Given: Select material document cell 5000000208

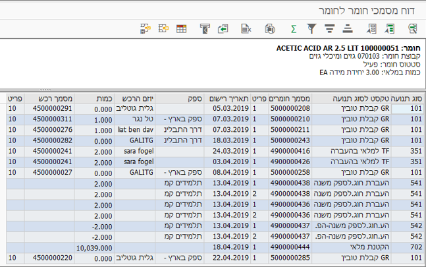Looking at the screenshot, I should 290,109.
